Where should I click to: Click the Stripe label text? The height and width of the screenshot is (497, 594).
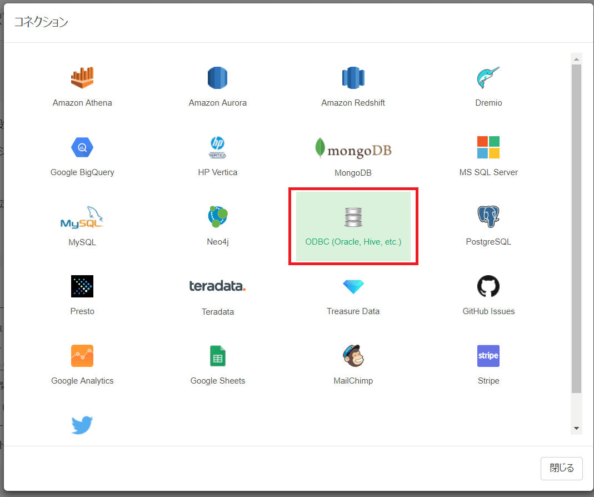click(x=488, y=381)
